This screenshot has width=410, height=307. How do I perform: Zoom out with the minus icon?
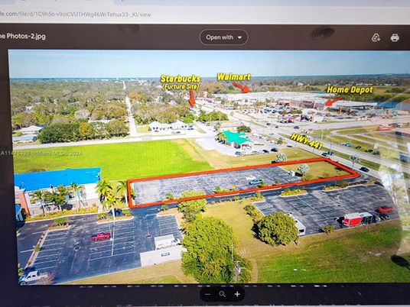(x=208, y=294)
